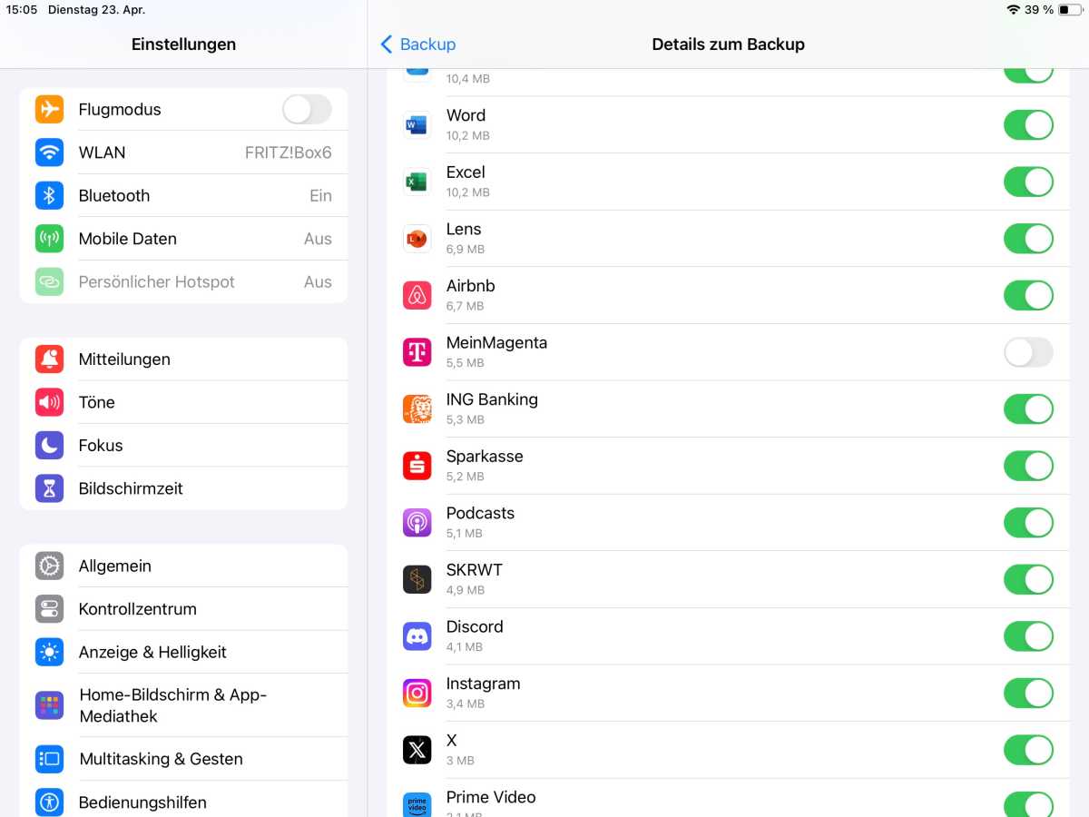Tap the Lens app icon

pos(417,239)
